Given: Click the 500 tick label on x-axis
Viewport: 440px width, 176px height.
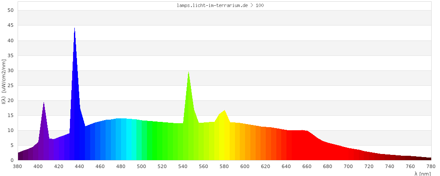Looking at the screenshot, I should (142, 166).
